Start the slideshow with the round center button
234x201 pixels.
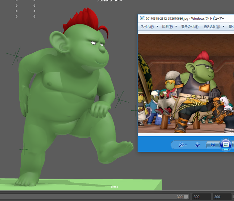tap(226, 145)
